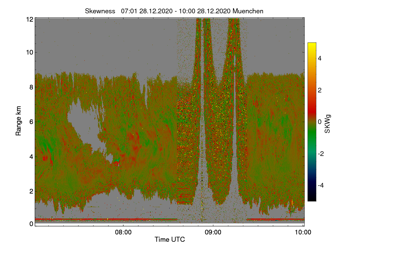400x266 pixels.
Task: Click the colorbar tick label -2
Action: coord(320,154)
